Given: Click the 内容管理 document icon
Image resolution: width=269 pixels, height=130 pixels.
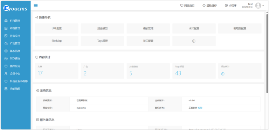Looking at the screenshot, I should pyautogui.click(x=6, y=28).
